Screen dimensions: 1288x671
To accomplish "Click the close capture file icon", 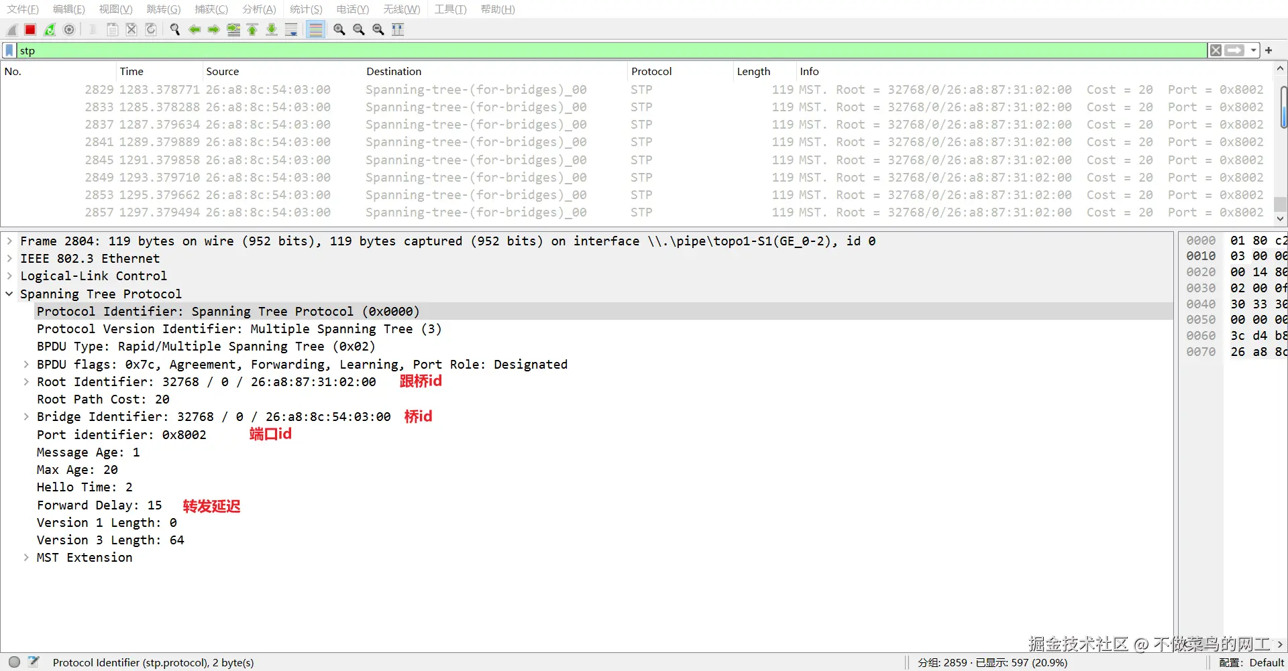I will click(x=131, y=29).
